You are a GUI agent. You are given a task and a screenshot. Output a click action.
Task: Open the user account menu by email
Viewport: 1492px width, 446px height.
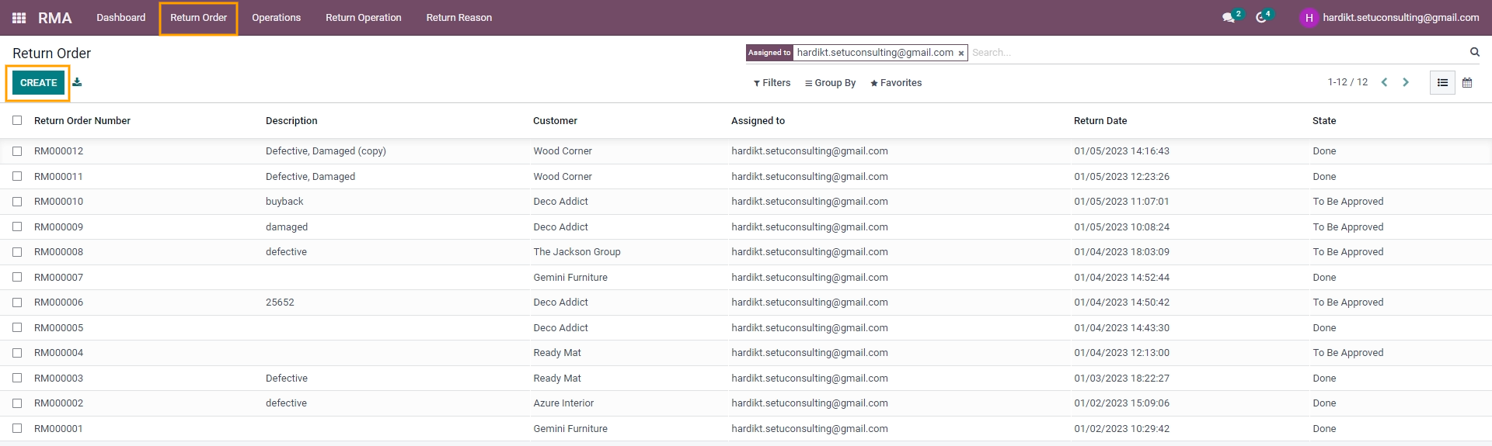click(x=1400, y=18)
